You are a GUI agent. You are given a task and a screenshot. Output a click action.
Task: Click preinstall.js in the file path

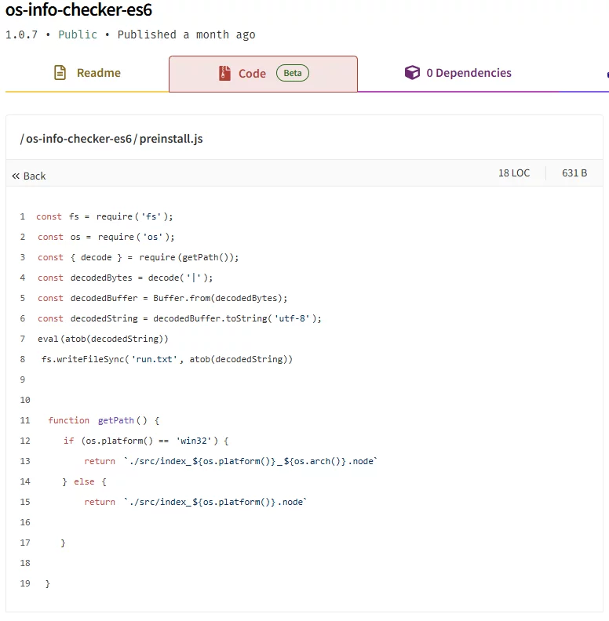(171, 139)
